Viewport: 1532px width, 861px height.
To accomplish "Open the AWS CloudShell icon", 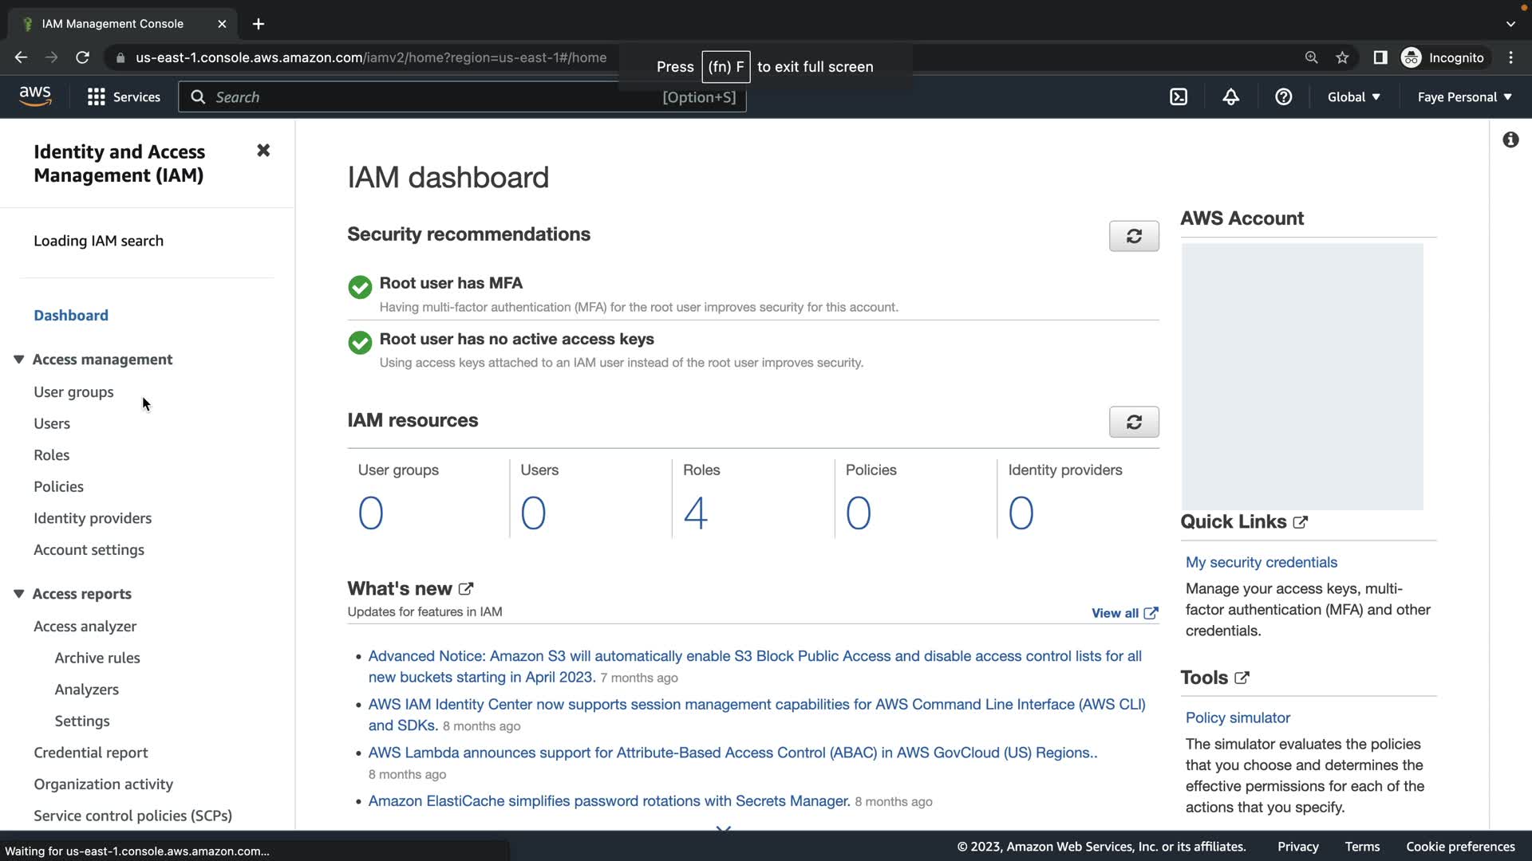I will tap(1179, 97).
